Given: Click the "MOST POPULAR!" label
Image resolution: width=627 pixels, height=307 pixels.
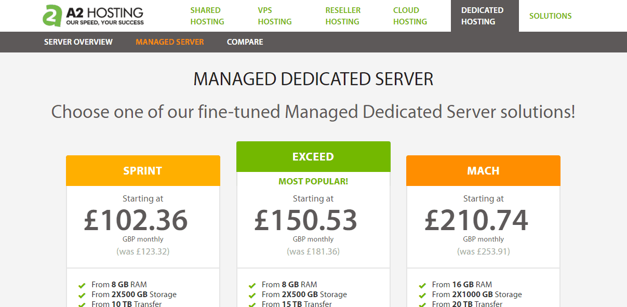Looking at the screenshot, I should [313, 181].
